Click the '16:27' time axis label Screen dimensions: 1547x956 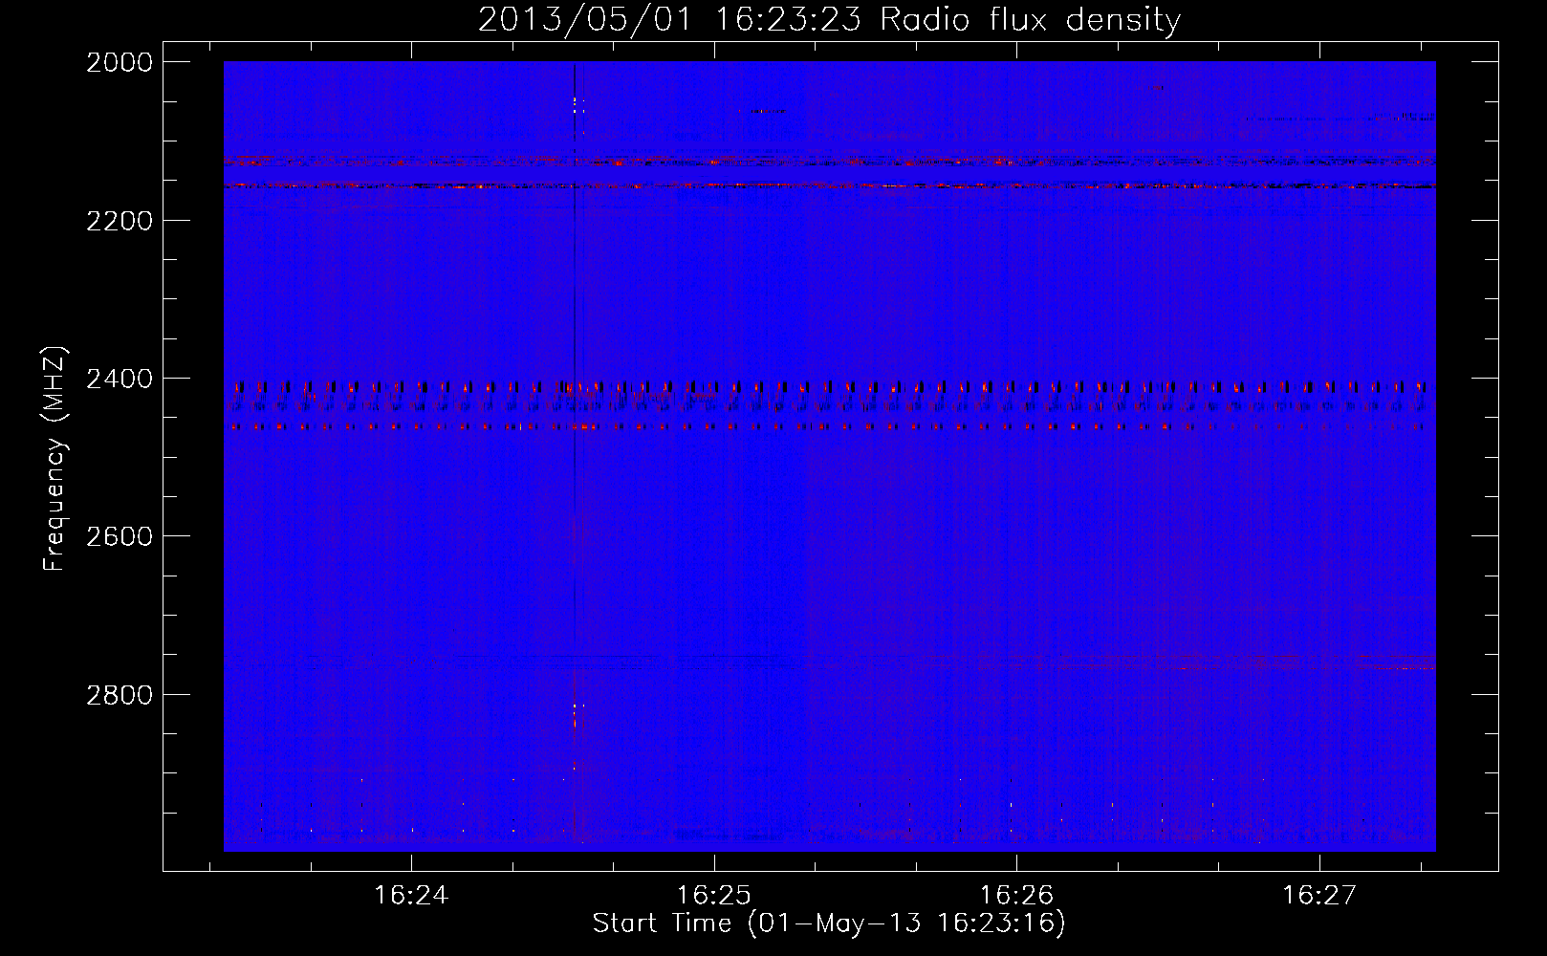click(x=1319, y=896)
